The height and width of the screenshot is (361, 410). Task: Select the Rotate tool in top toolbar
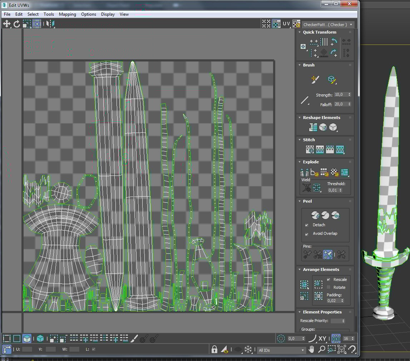point(17,24)
